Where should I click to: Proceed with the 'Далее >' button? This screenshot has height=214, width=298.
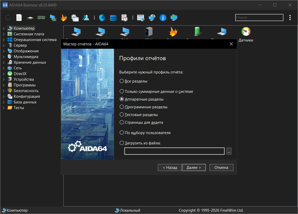[194, 168]
